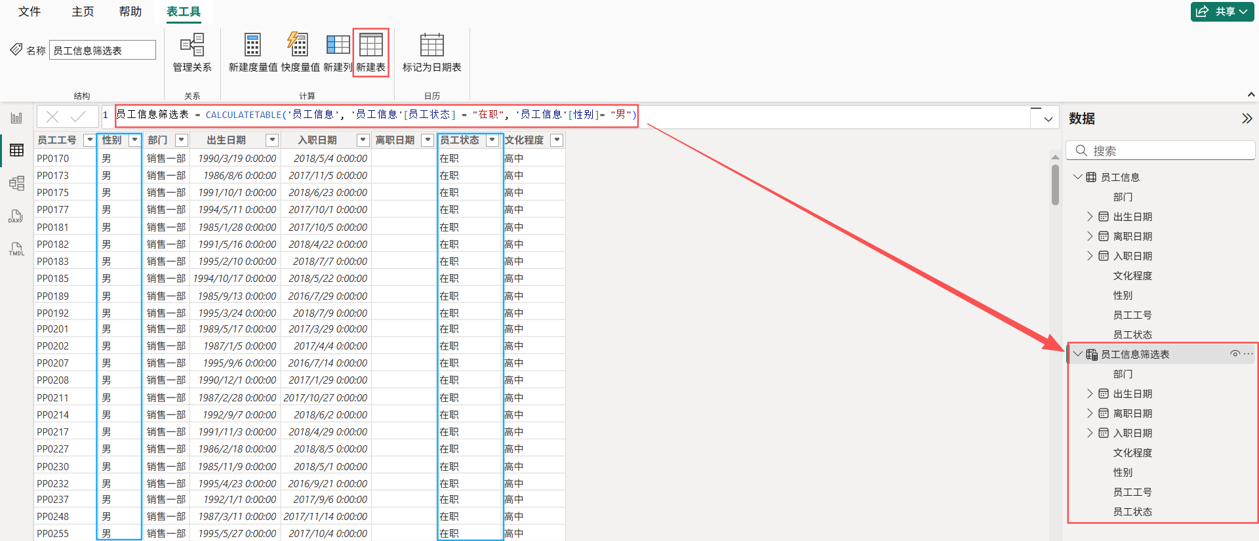The height and width of the screenshot is (541, 1259).
Task: Collapse the ribbon with the caret
Action: coord(1250,95)
